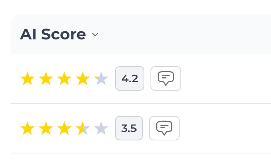271x163 pixels.
Task: Select the gray fifth star in the 3.5 row
Action: (101, 129)
